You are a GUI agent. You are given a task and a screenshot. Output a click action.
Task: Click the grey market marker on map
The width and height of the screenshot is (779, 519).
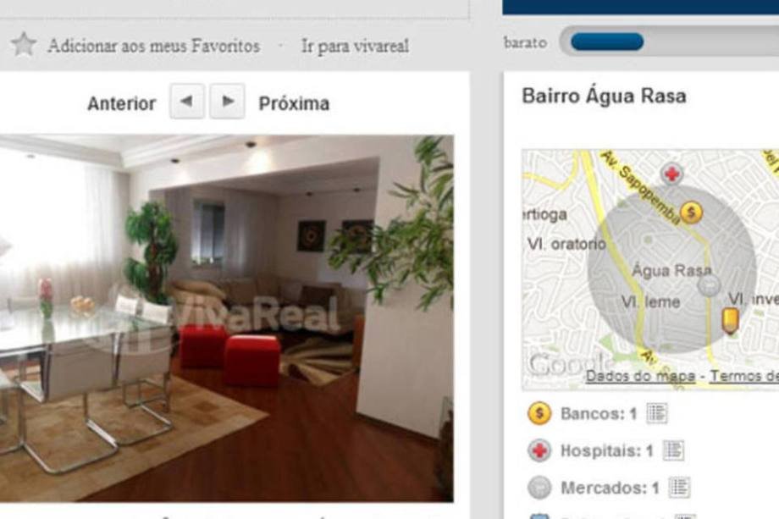pyautogui.click(x=709, y=285)
